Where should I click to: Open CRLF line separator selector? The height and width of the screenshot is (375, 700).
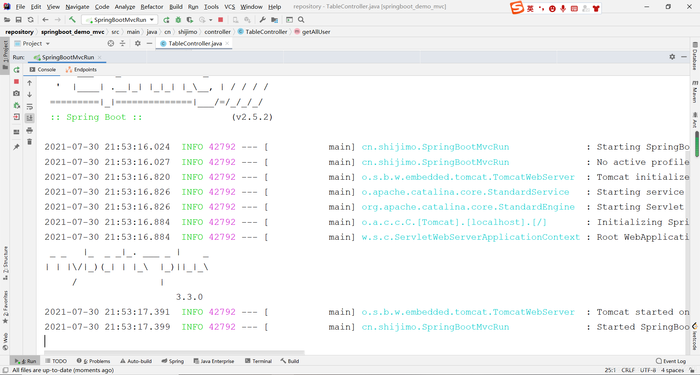coord(628,370)
